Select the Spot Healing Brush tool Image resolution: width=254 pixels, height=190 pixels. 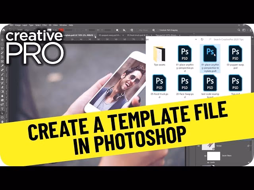2,70
